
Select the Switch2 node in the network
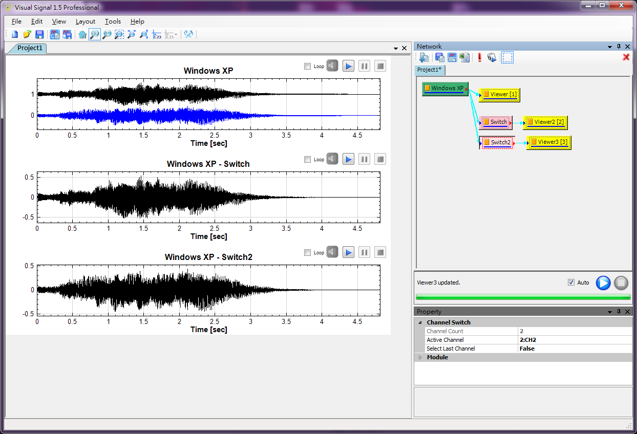coord(497,142)
